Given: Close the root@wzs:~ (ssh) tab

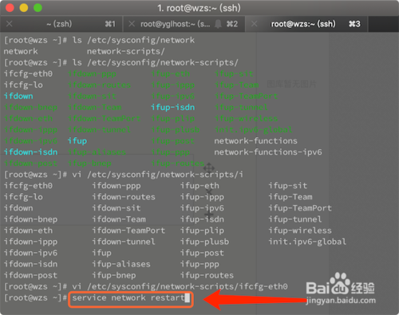Looking at the screenshot, I should click(254, 24).
